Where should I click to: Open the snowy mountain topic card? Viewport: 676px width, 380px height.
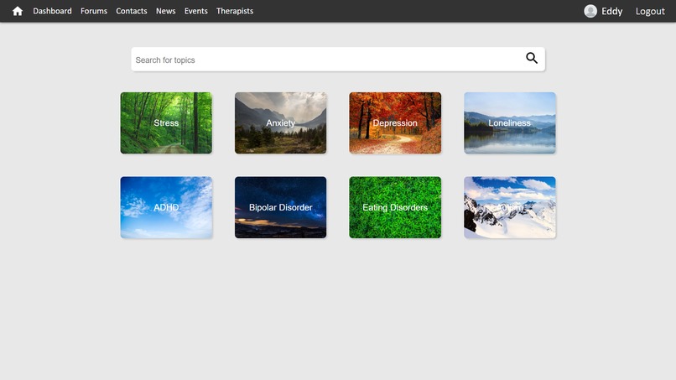point(510,207)
